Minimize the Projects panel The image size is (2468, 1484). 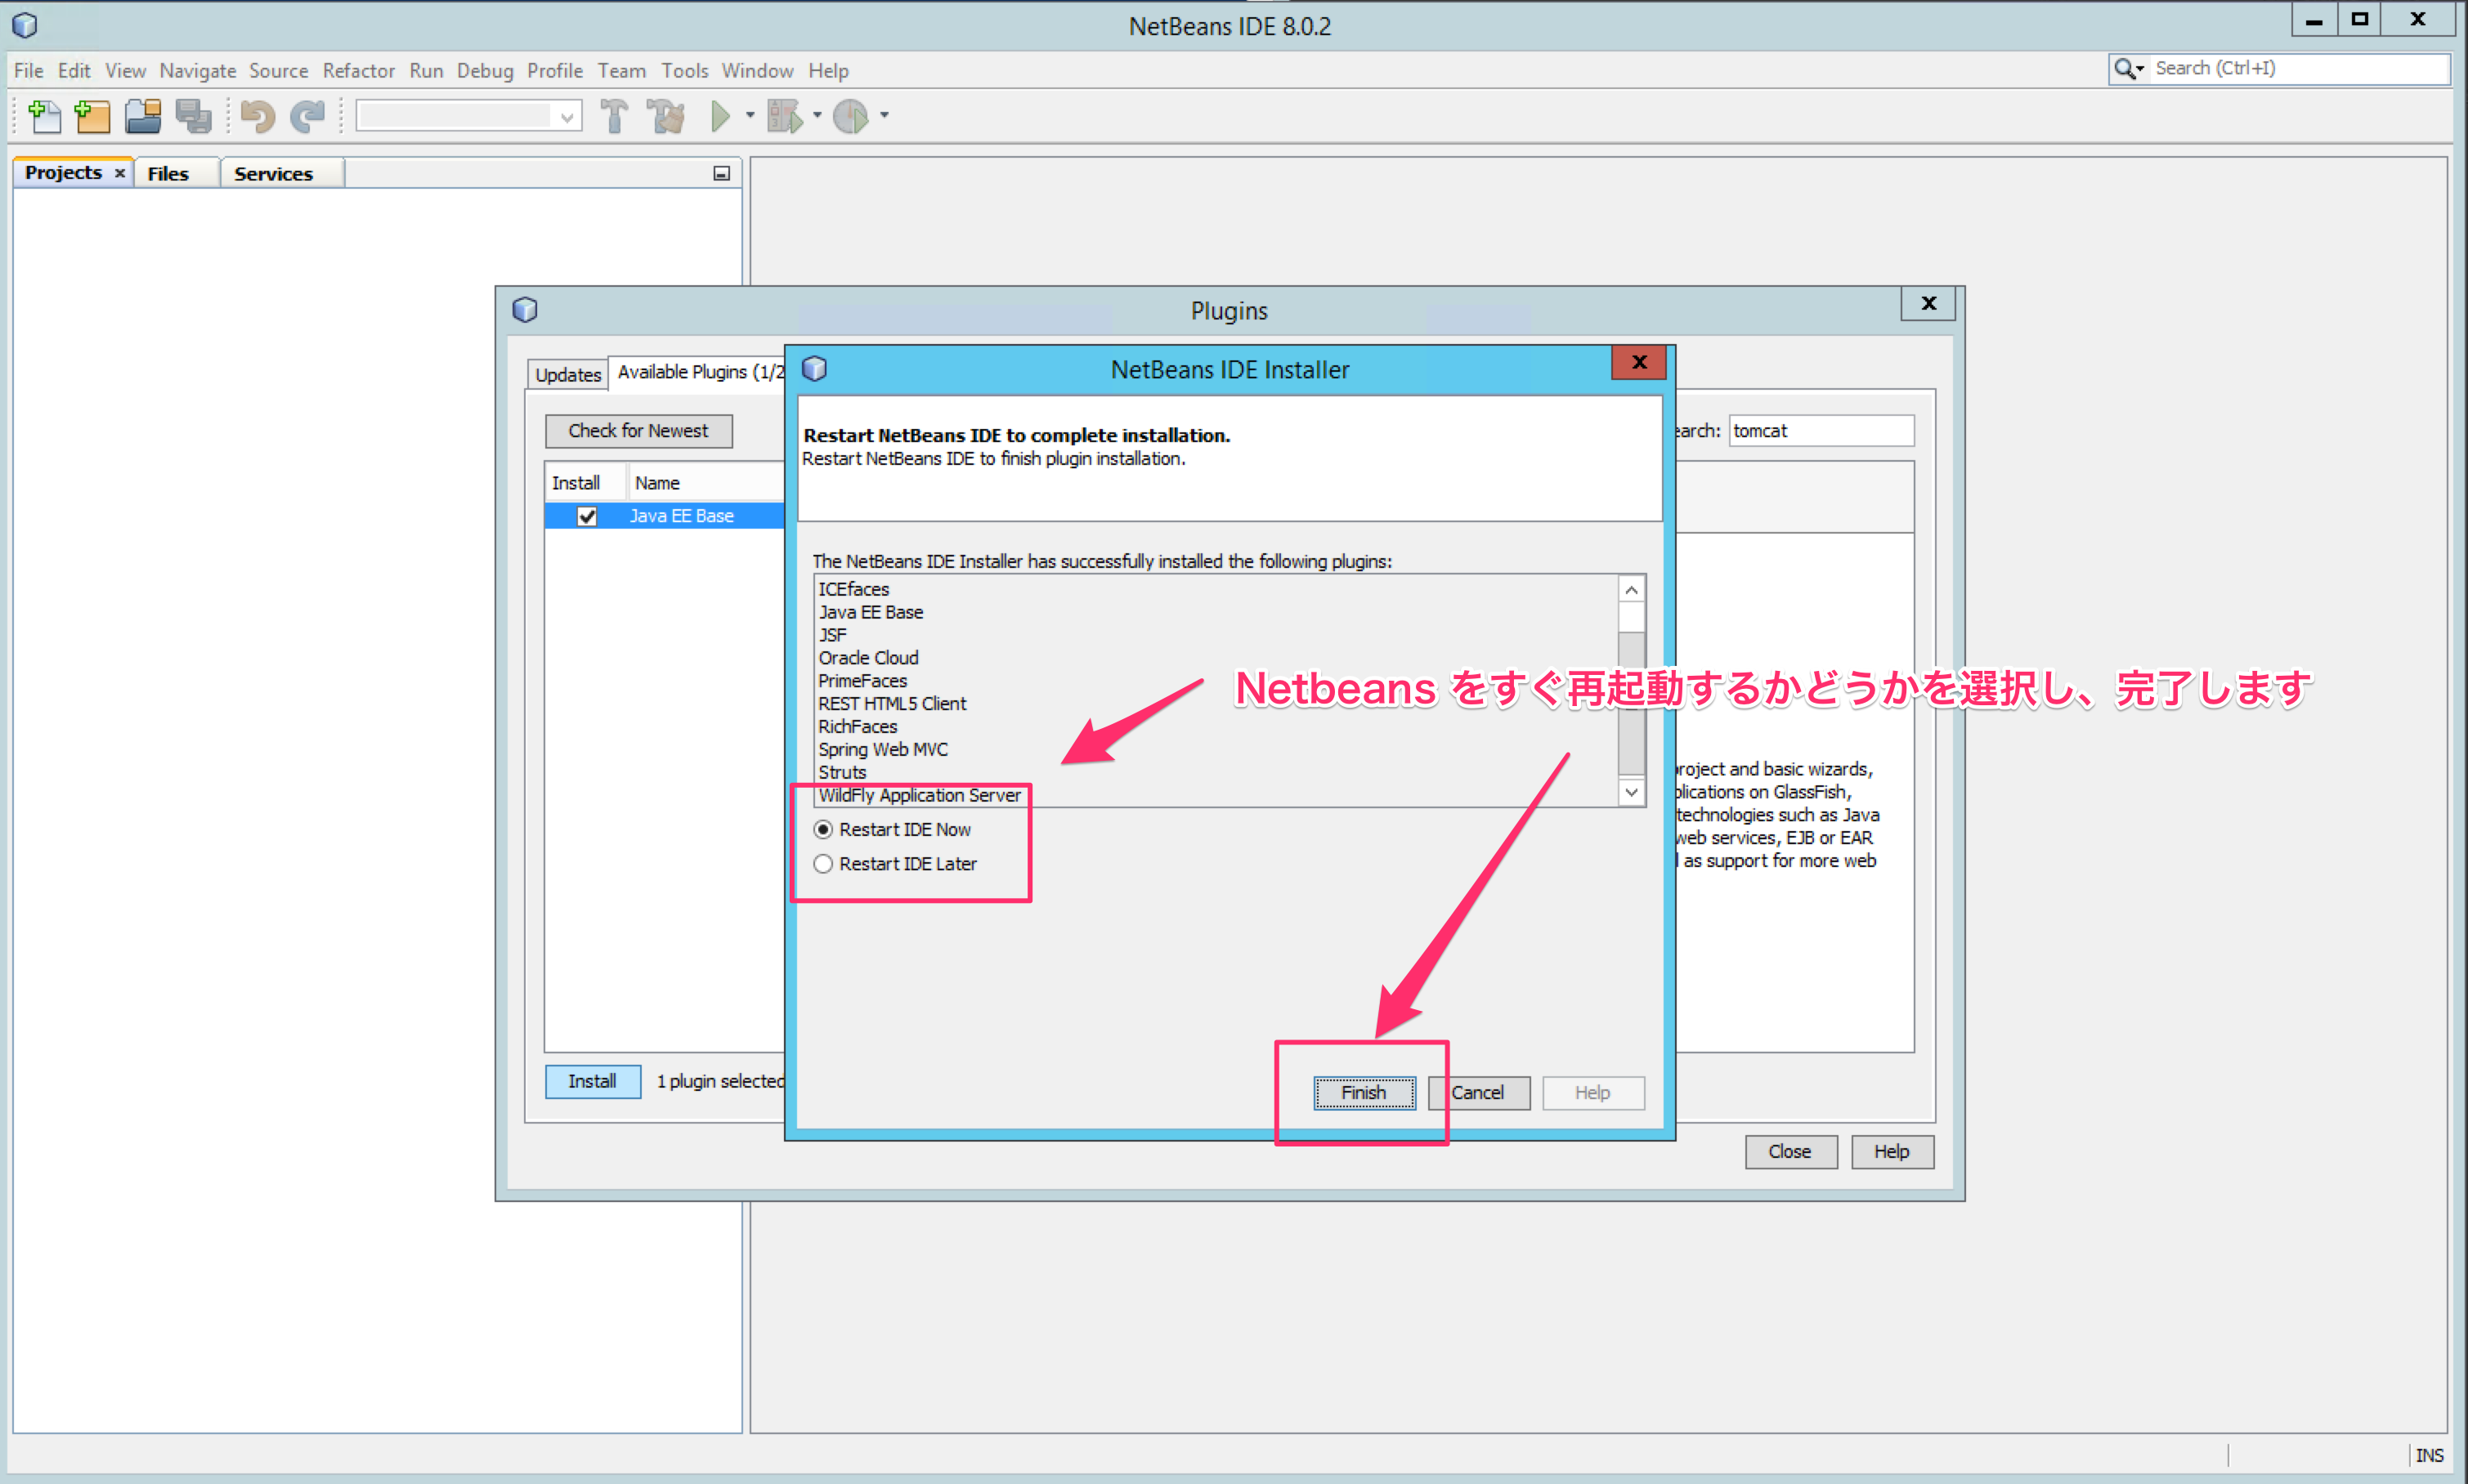(x=721, y=173)
